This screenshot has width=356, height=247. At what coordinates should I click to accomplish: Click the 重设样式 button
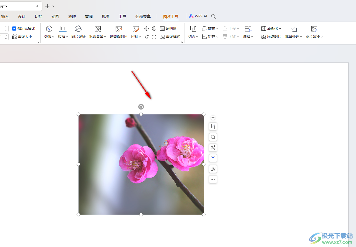pyautogui.click(x=170, y=37)
